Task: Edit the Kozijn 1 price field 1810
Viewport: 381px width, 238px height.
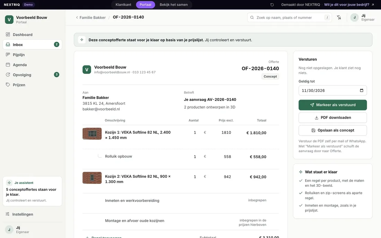Action: pyautogui.click(x=226, y=132)
